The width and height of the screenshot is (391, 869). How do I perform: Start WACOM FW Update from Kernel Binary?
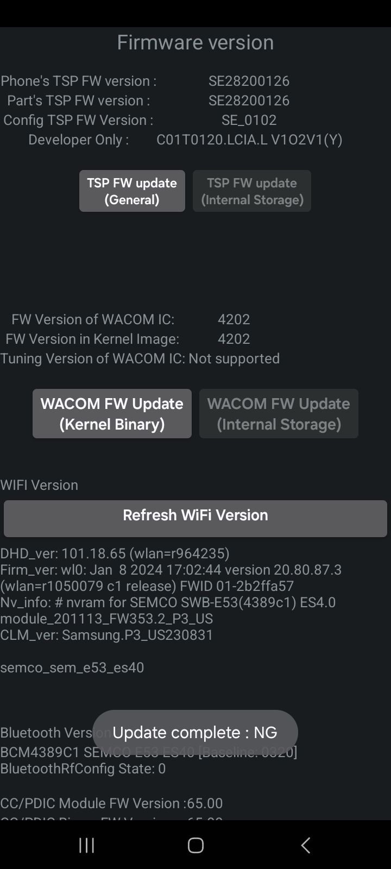pos(112,413)
